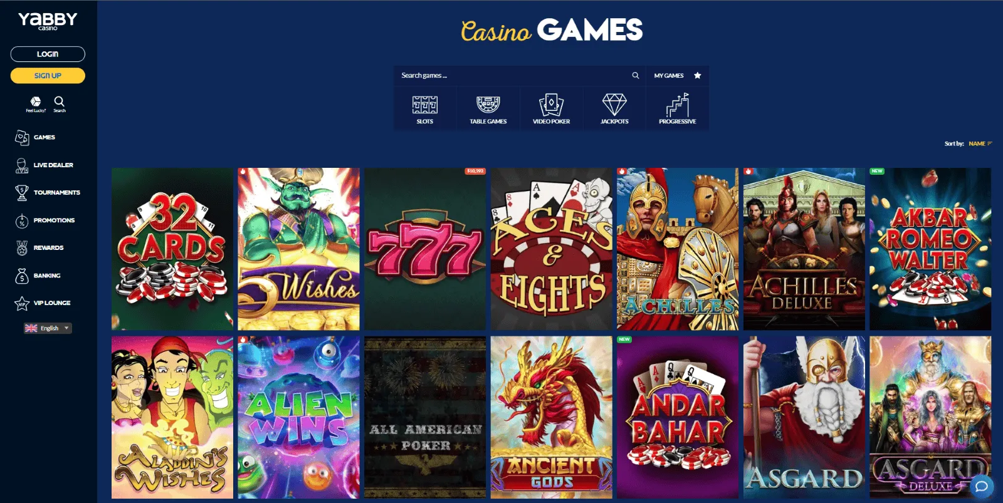The width and height of the screenshot is (1003, 503).
Task: Click the yellow Sign Up button
Action: tap(48, 75)
